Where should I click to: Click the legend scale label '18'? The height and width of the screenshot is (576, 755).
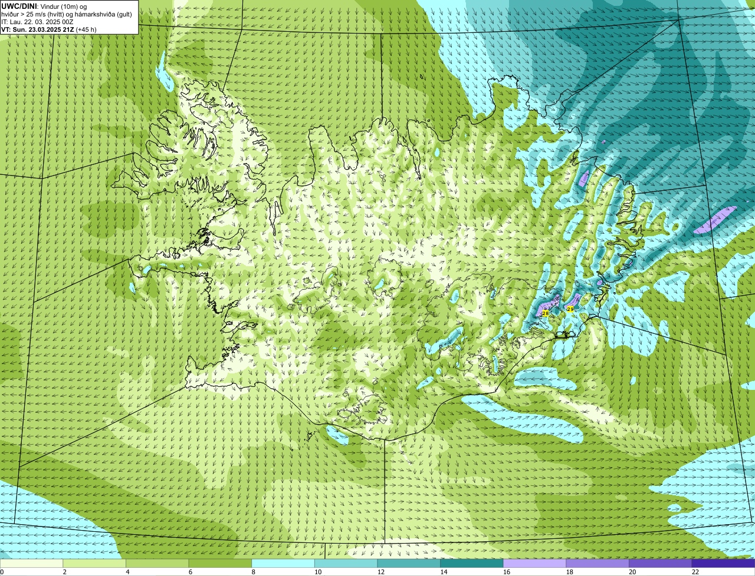coord(569,572)
